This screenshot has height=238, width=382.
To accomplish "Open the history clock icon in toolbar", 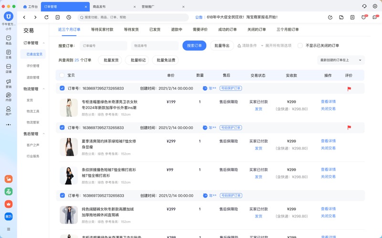I will click(69, 17).
